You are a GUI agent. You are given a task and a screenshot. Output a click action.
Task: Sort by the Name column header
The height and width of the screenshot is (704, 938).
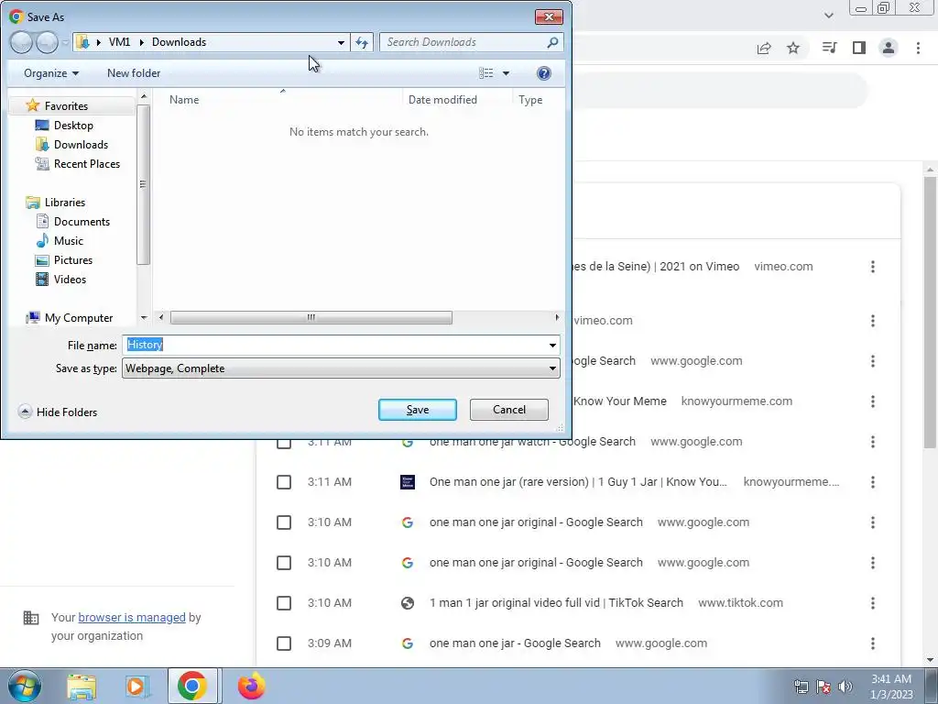click(x=184, y=100)
